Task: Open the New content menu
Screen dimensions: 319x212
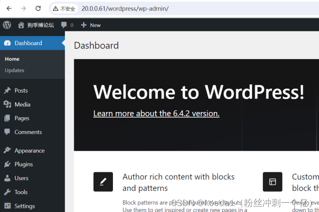Action: tap(95, 25)
